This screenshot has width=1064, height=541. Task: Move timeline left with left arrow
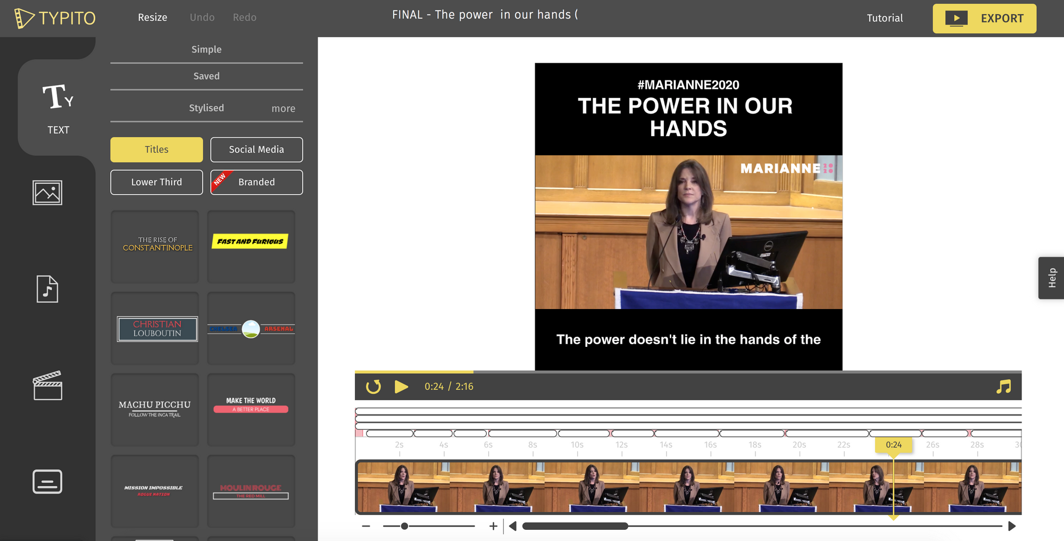coord(513,526)
